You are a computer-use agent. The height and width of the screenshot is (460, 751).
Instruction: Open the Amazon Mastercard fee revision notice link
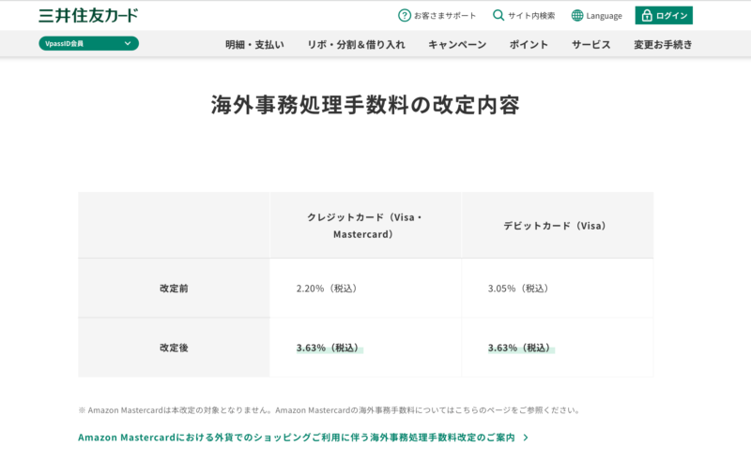[x=297, y=438]
